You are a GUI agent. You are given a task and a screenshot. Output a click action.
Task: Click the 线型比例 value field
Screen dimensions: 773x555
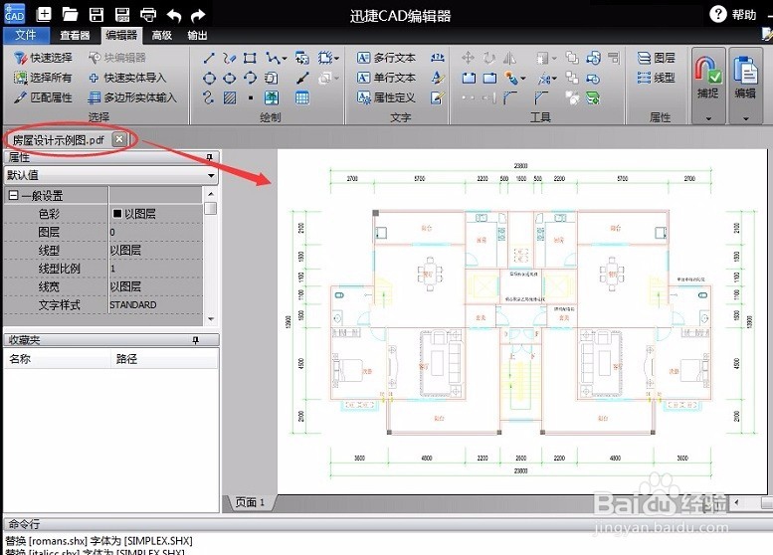(x=155, y=269)
